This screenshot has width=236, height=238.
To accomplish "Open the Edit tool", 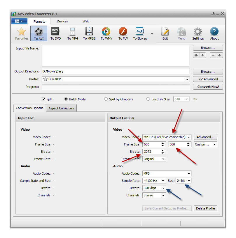I will point(165,33).
